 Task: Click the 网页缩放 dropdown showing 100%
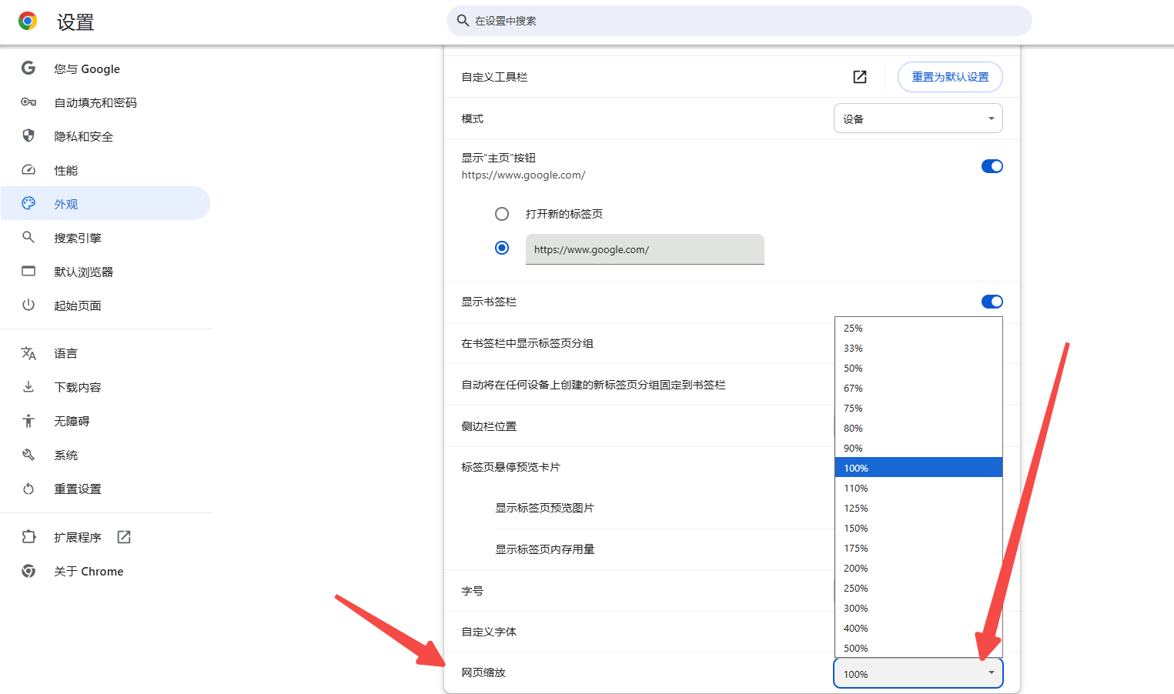pos(918,673)
